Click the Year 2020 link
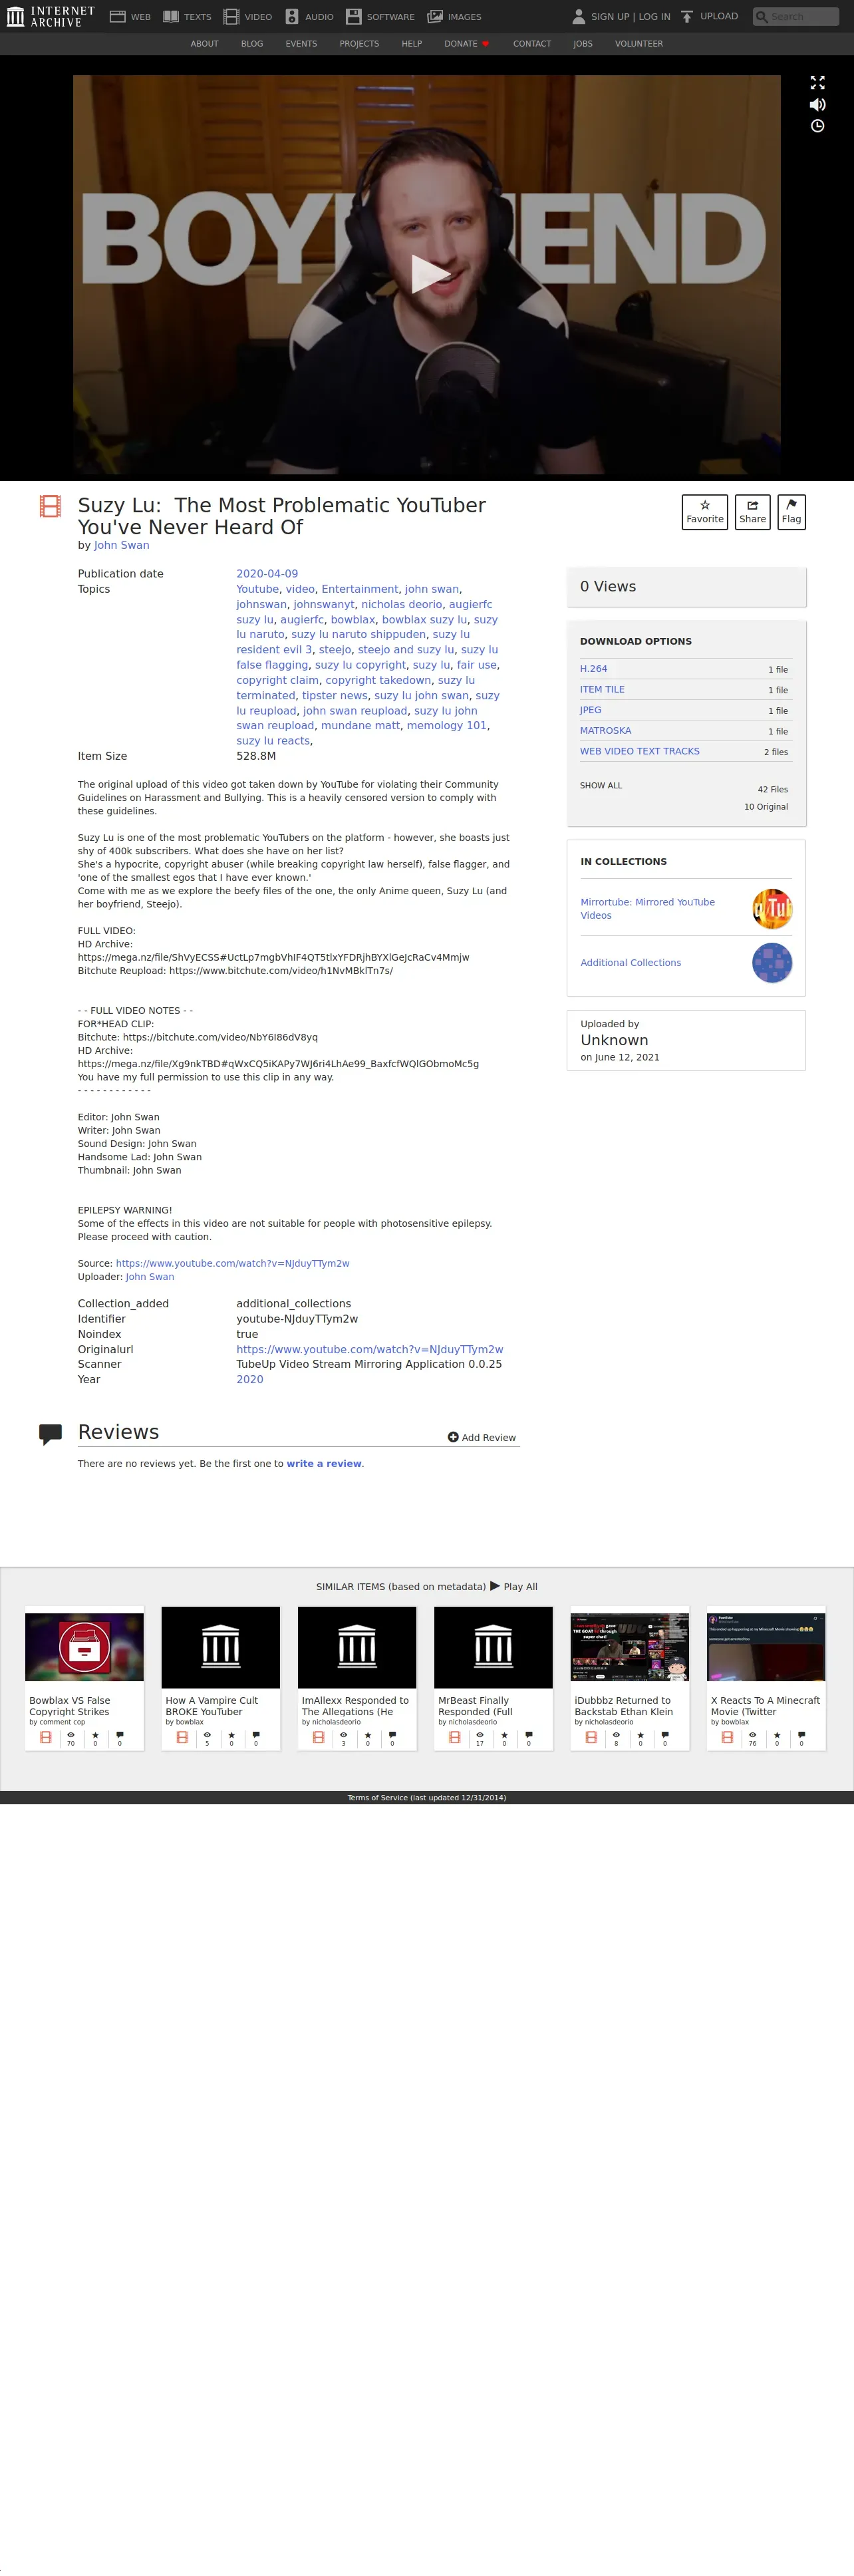 click(250, 1380)
